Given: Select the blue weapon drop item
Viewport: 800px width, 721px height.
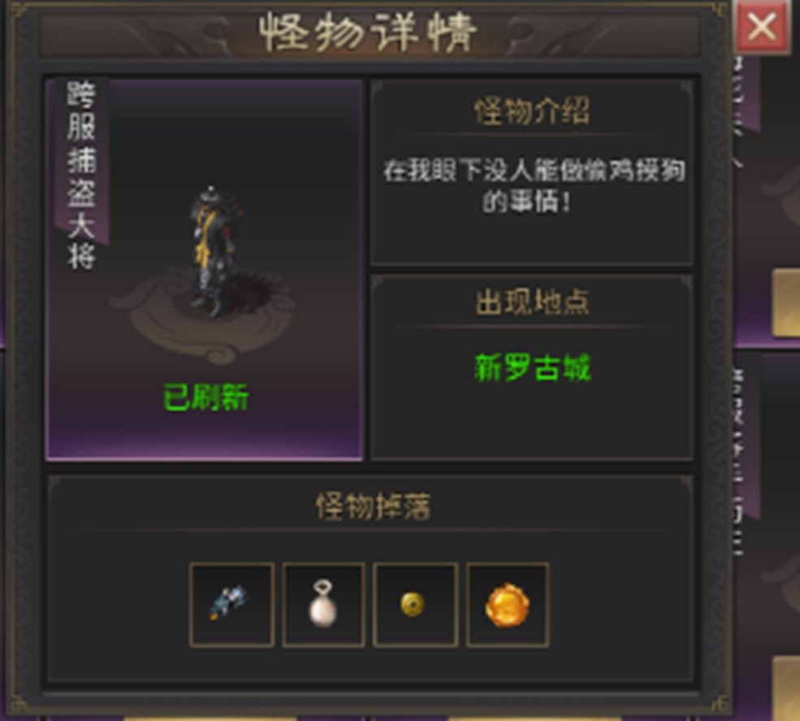Looking at the screenshot, I should pyautogui.click(x=232, y=605).
